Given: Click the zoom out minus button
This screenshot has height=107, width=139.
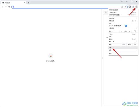Looking at the screenshot, I should click(121, 31).
